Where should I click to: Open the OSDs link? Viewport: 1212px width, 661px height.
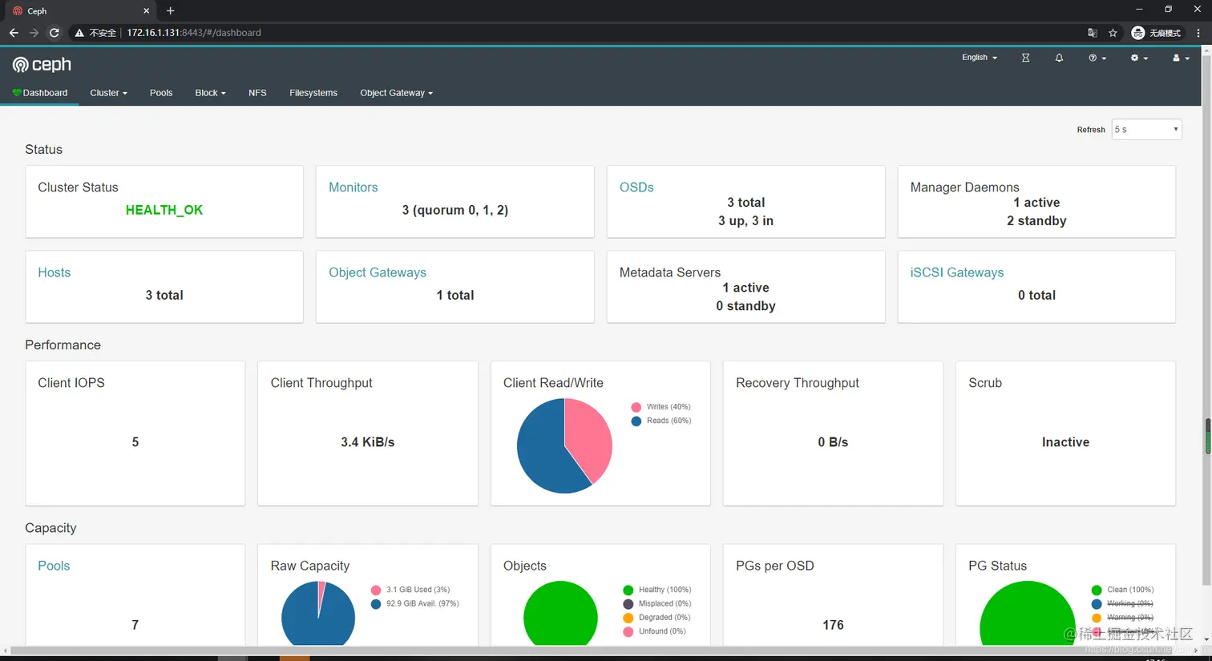pos(636,187)
